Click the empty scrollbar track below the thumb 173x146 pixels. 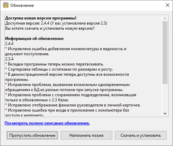coord(165,97)
